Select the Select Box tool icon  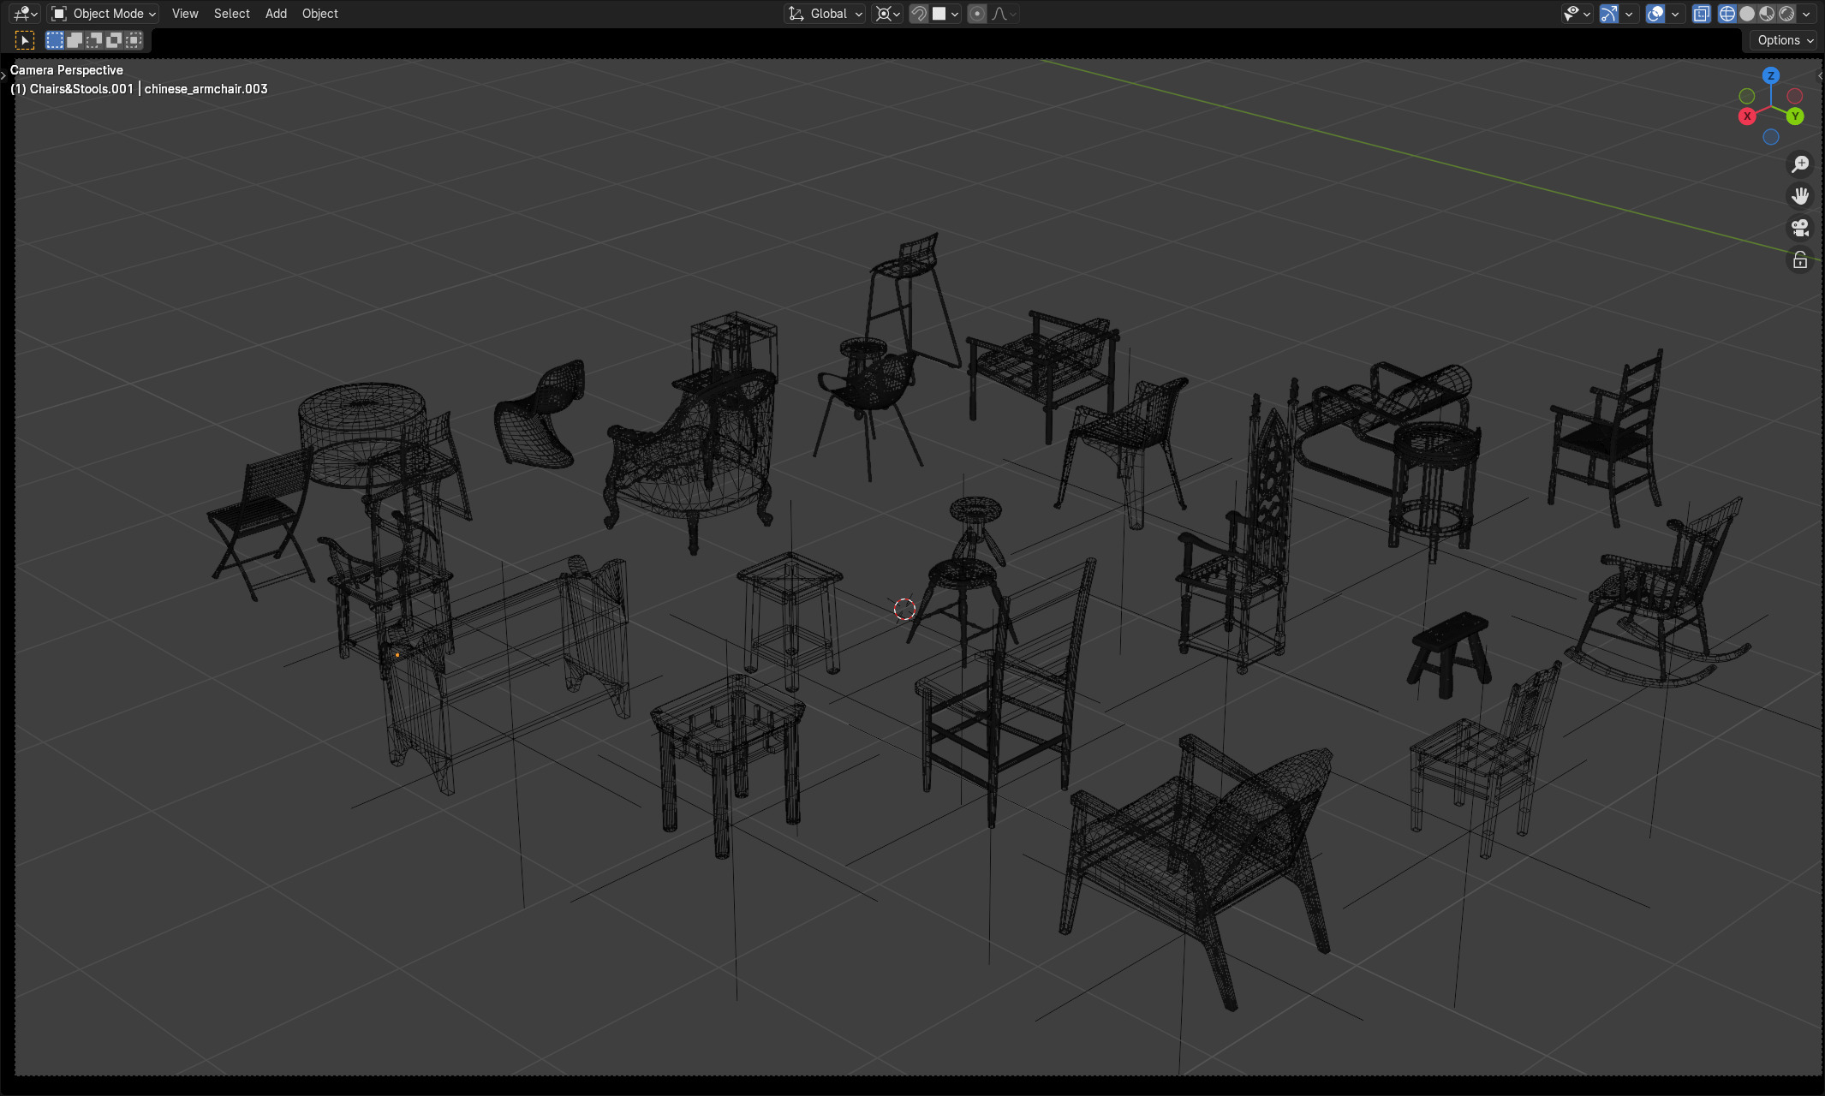click(x=25, y=40)
